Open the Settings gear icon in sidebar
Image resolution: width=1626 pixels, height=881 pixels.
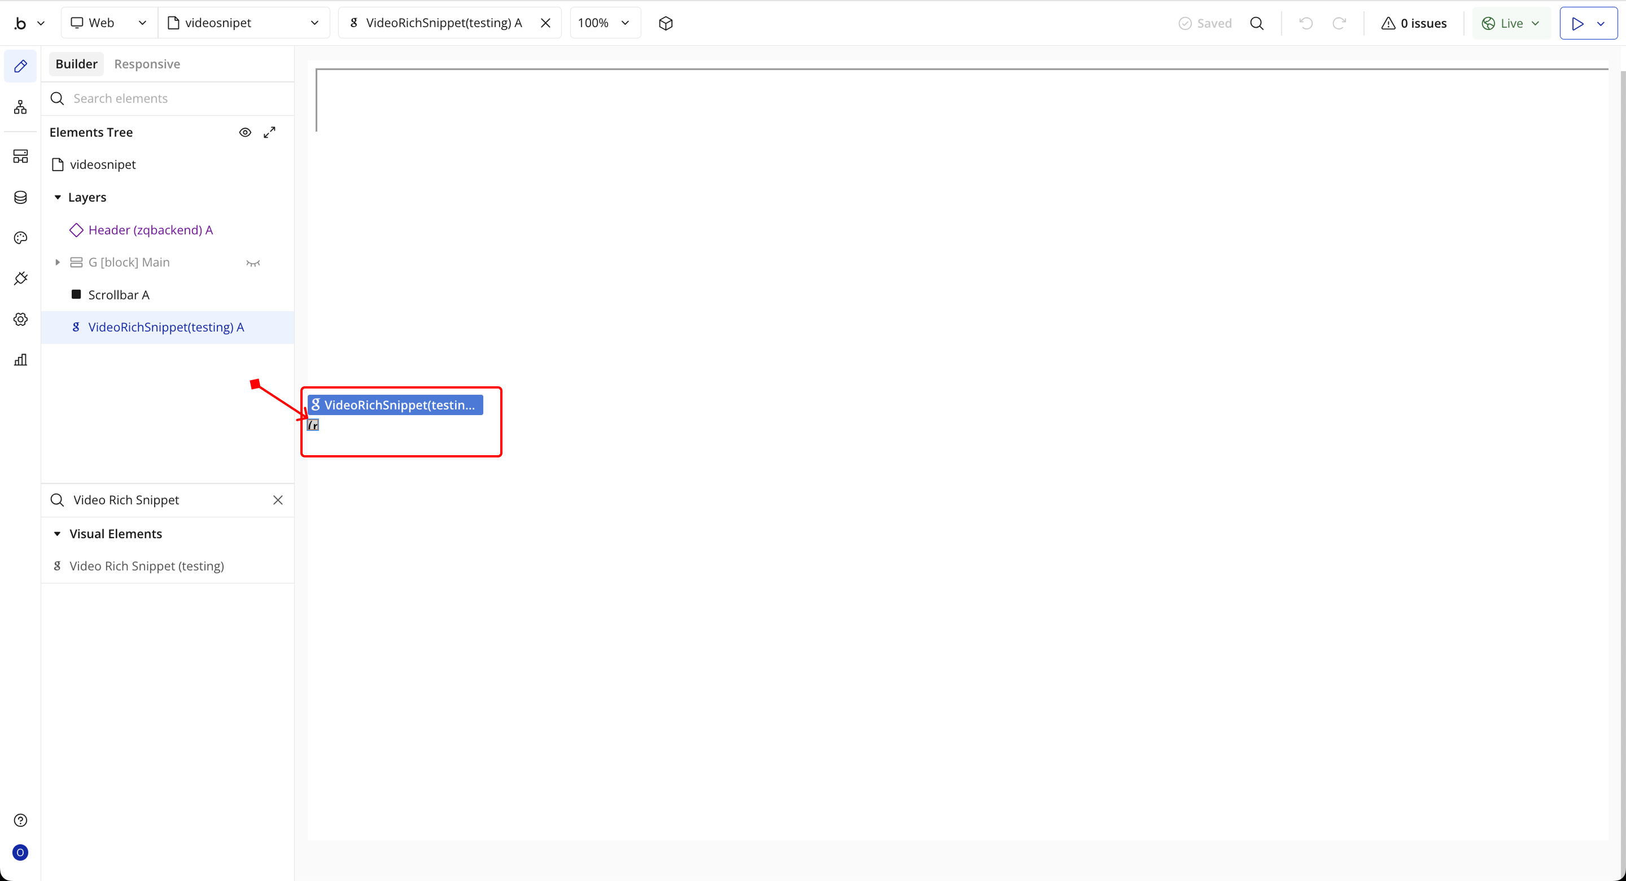click(x=20, y=319)
